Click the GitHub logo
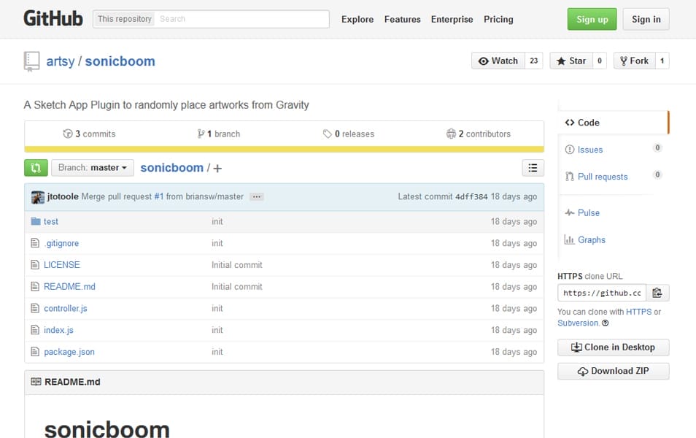The width and height of the screenshot is (696, 438). tap(53, 19)
